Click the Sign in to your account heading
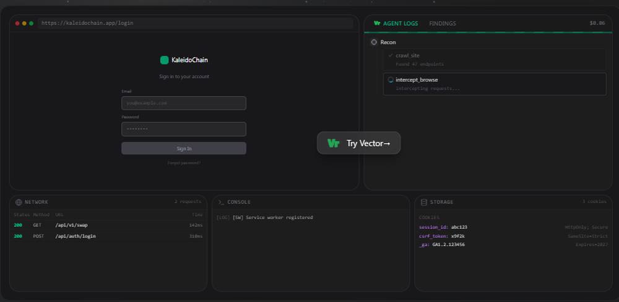Image resolution: width=619 pixels, height=302 pixels. tap(184, 77)
